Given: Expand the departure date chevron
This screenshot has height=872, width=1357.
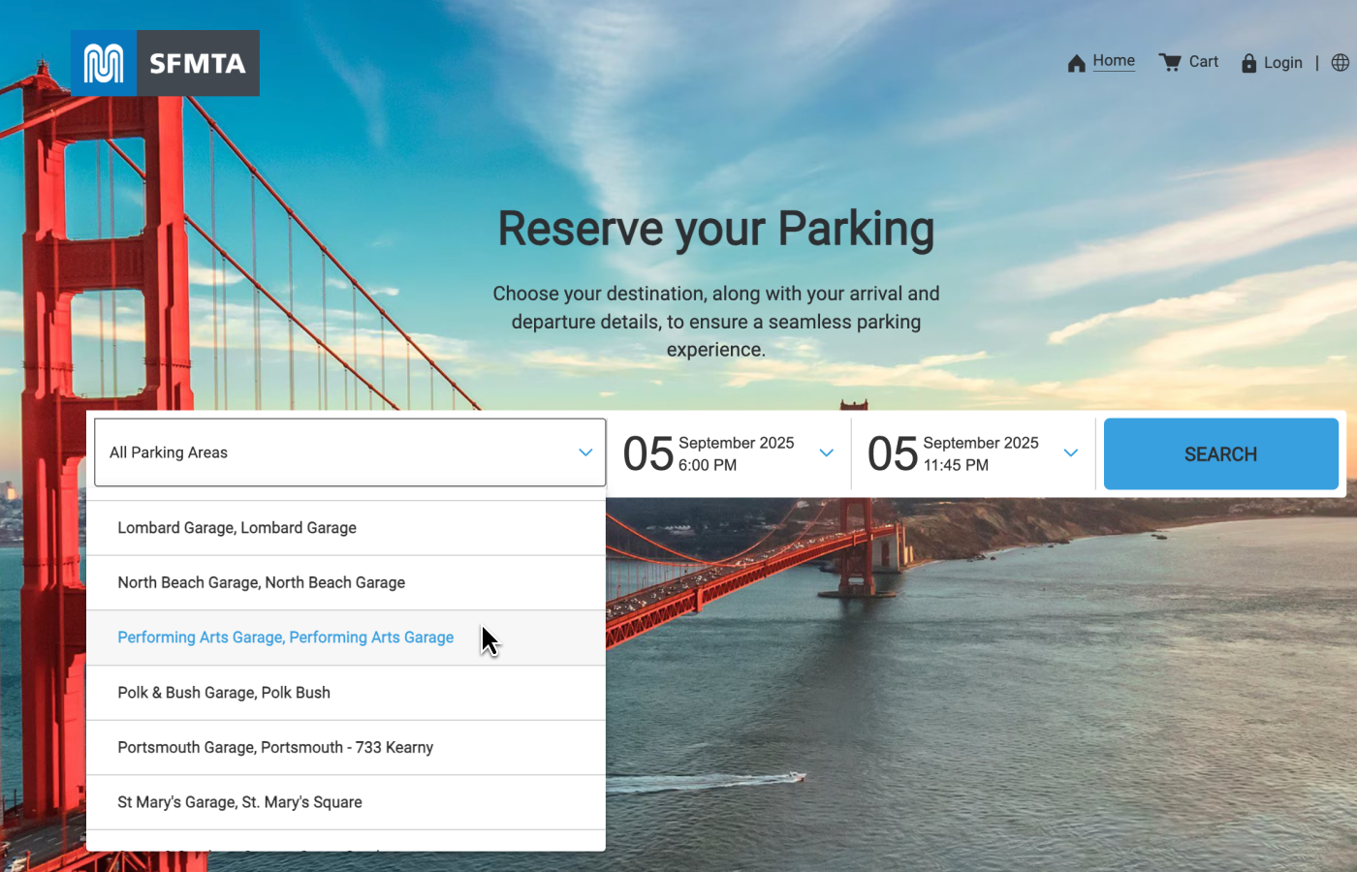Looking at the screenshot, I should click(x=1070, y=452).
